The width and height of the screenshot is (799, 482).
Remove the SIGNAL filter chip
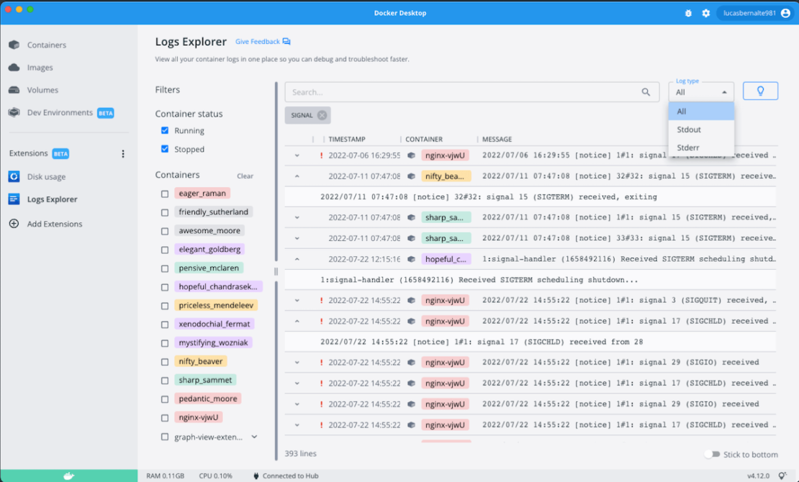point(322,115)
